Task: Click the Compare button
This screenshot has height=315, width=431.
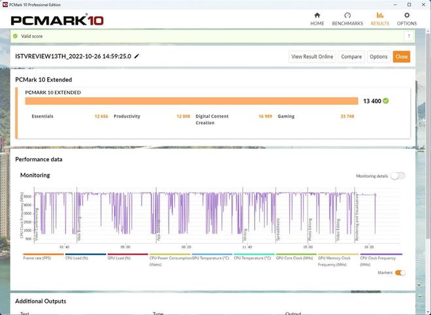Action: pos(351,57)
